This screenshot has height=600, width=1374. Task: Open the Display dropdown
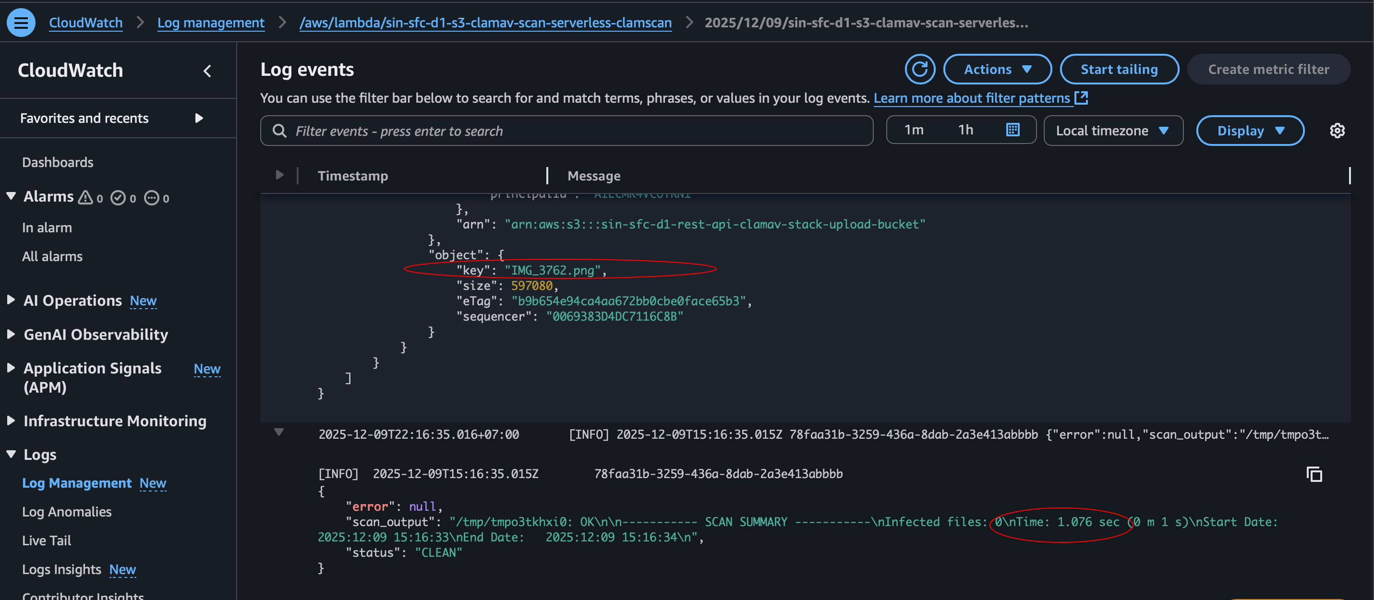(1250, 131)
